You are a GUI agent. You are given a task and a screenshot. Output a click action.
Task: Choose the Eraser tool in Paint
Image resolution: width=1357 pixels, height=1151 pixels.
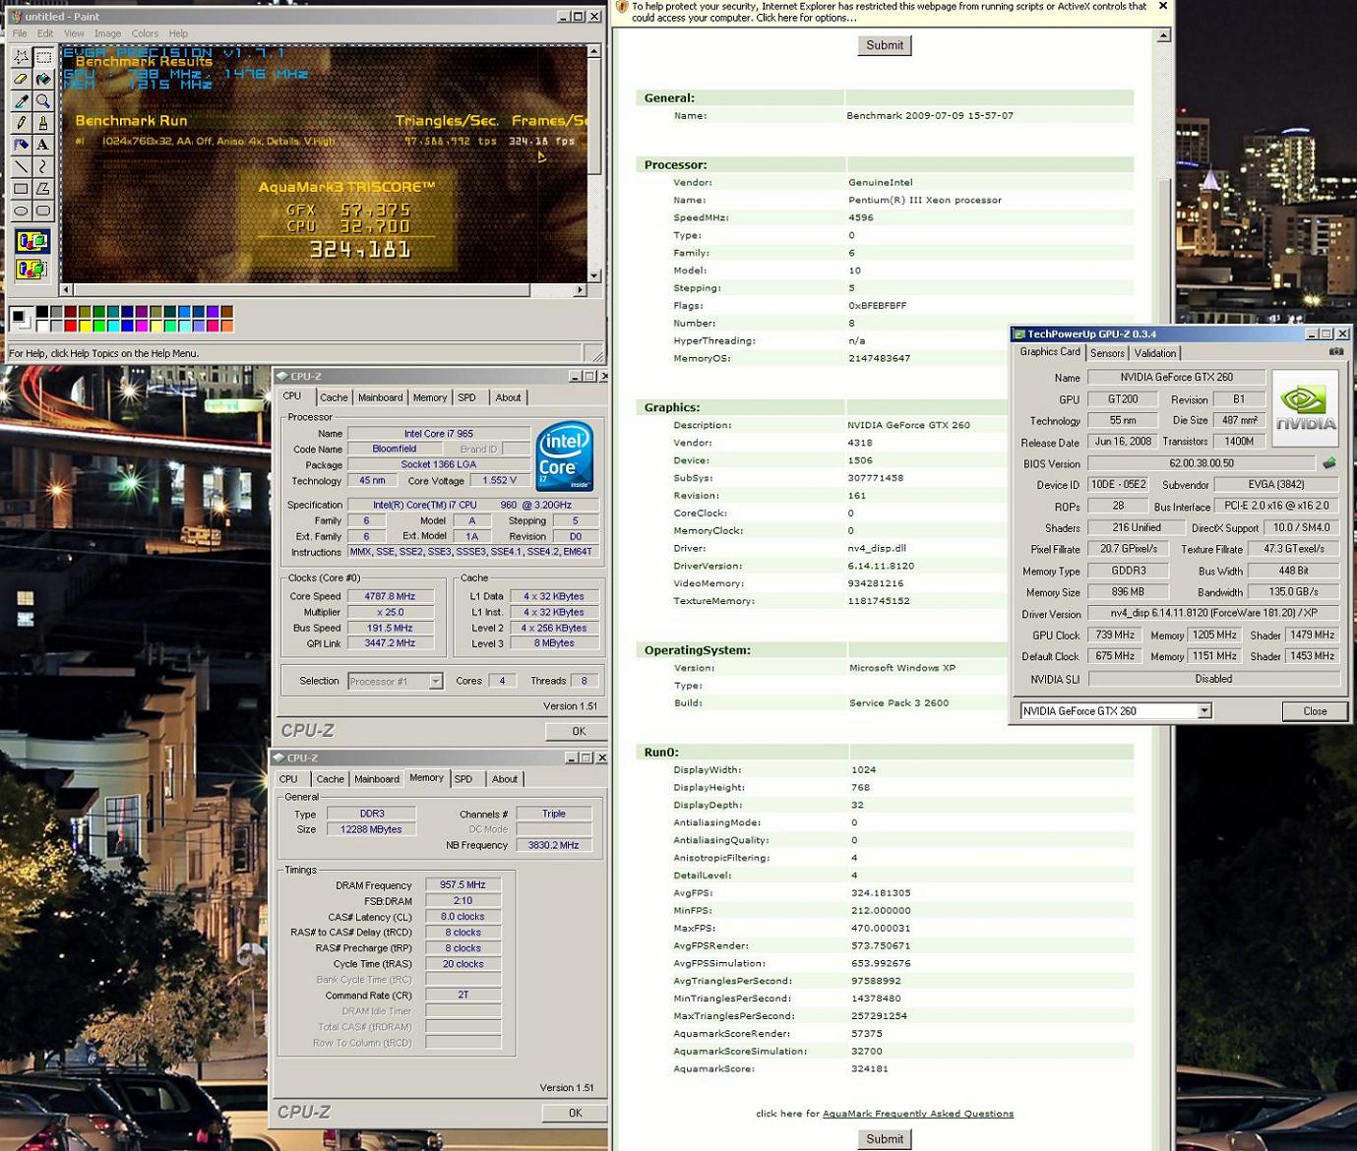pyautogui.click(x=21, y=79)
